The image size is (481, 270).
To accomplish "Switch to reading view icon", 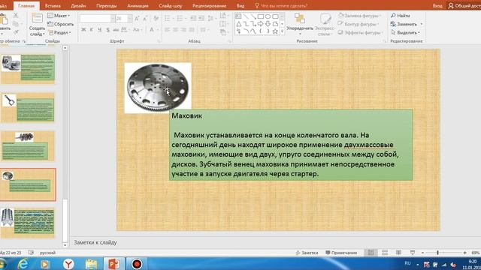I will (x=398, y=253).
